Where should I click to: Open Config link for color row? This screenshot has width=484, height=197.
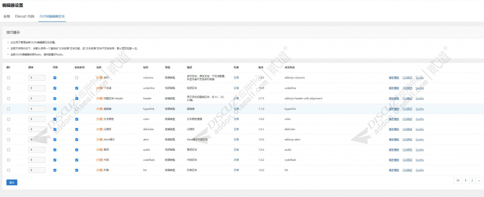[x=420, y=119]
